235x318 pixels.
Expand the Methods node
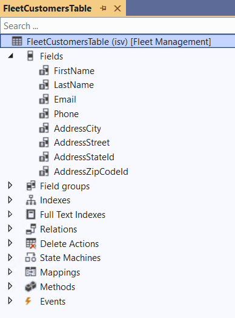10,286
